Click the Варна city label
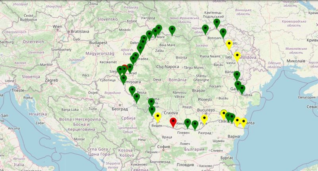Viewport: 318px width, 171px height. pos(234,136)
